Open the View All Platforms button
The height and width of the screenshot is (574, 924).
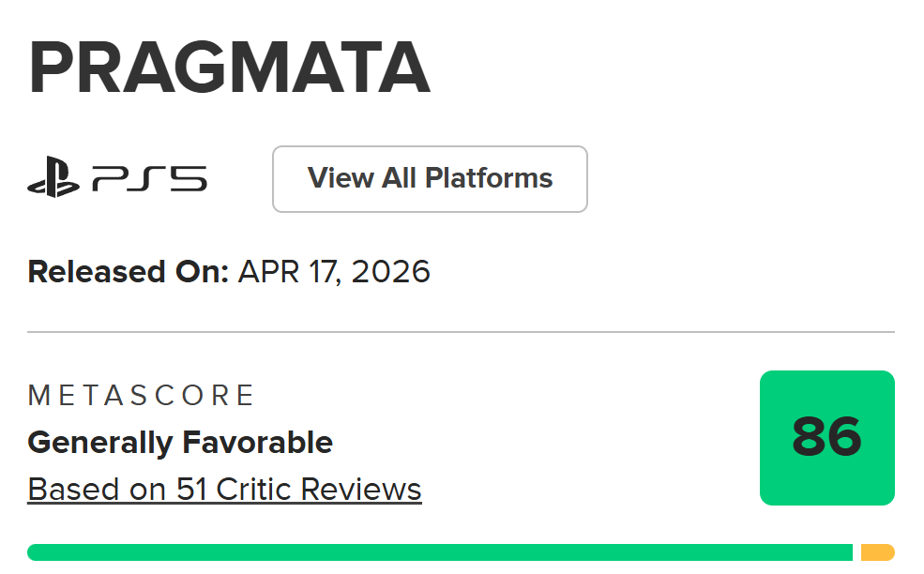click(430, 178)
